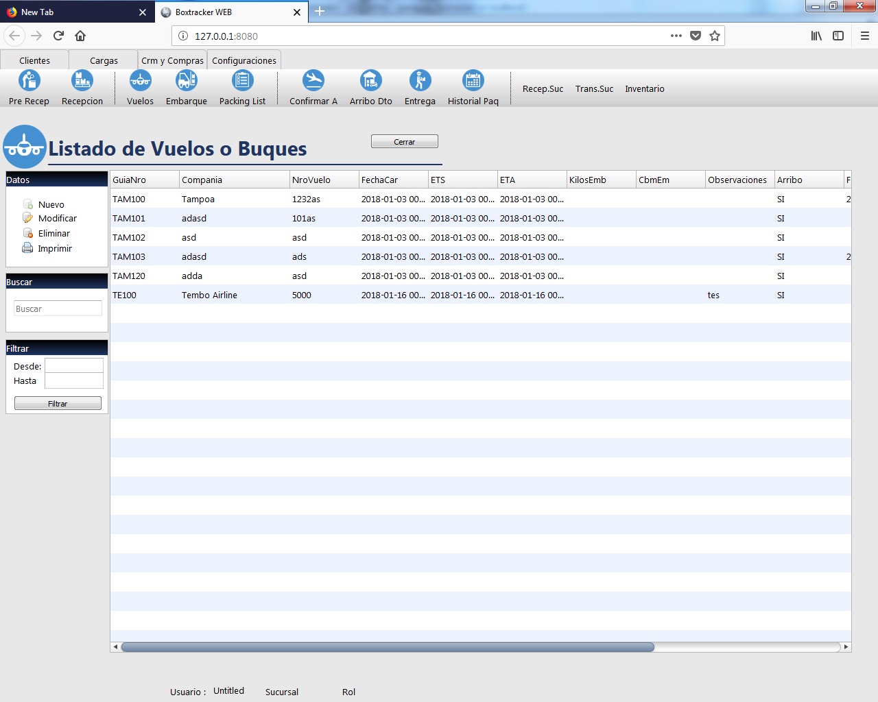Open the Pre Recep toolbar icon

pyautogui.click(x=29, y=81)
